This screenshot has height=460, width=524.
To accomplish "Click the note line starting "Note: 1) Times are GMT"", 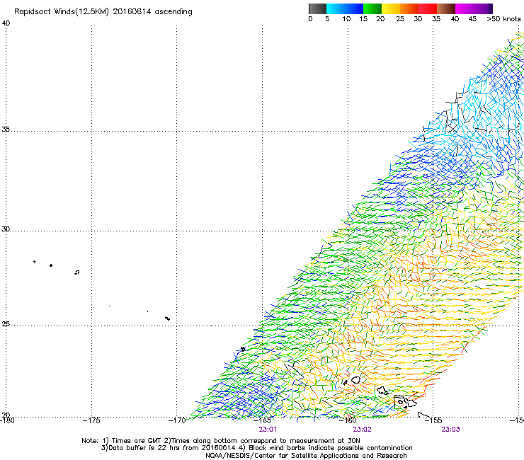I will (221, 441).
